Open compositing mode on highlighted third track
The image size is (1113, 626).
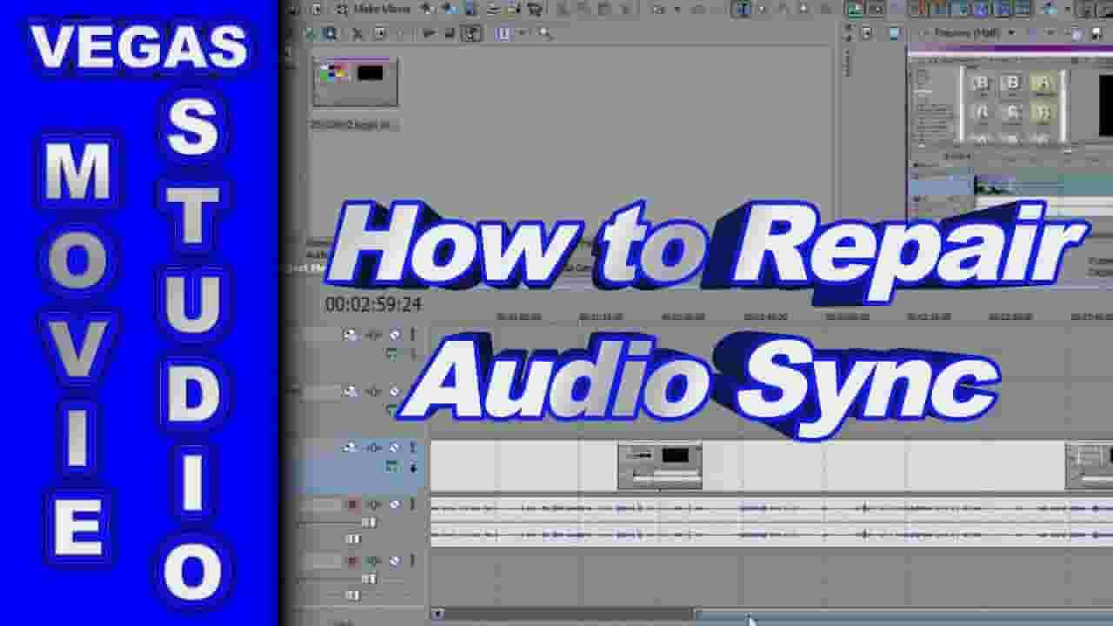point(392,467)
